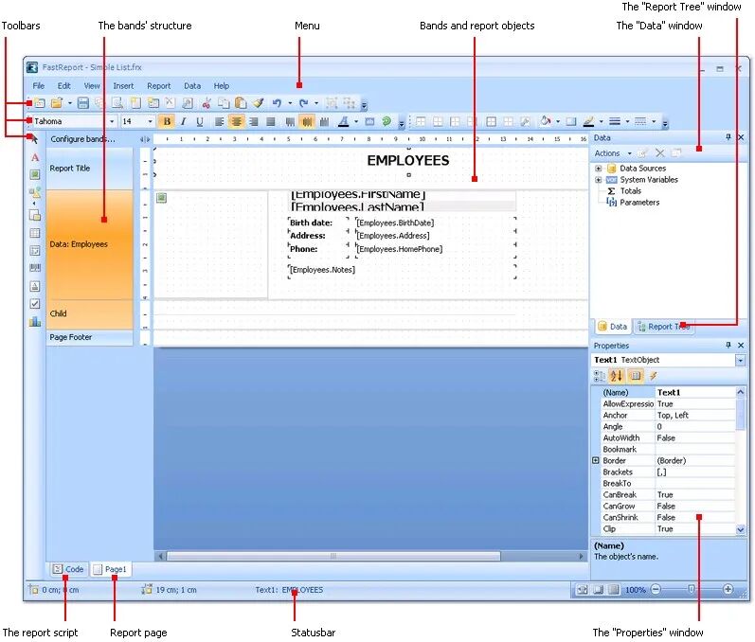The width and height of the screenshot is (755, 642).
Task: Click the Save report icon
Action: click(x=82, y=103)
